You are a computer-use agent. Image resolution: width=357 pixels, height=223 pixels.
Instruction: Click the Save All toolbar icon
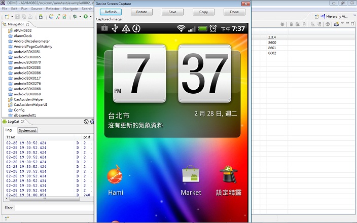tap(24, 16)
